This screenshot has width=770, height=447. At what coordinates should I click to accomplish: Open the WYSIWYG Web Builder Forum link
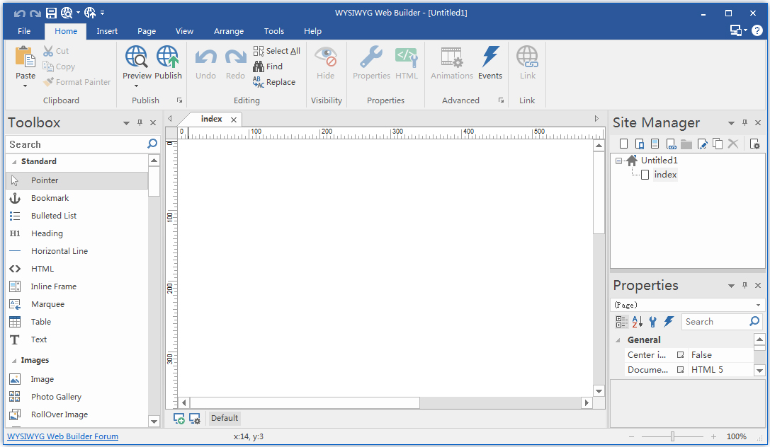click(x=62, y=436)
